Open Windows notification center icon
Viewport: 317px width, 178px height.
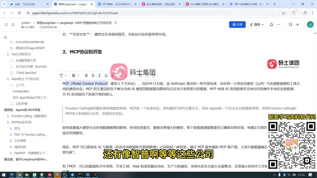pyautogui.click(x=311, y=175)
